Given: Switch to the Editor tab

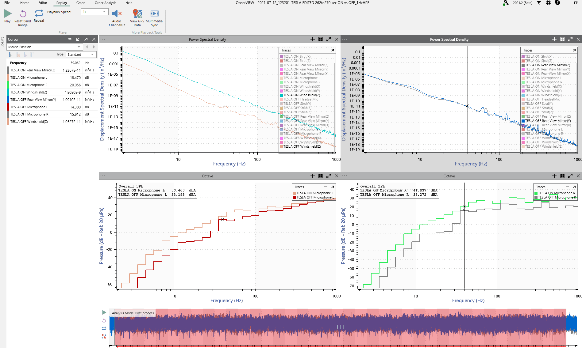Looking at the screenshot, I should pos(43,3).
